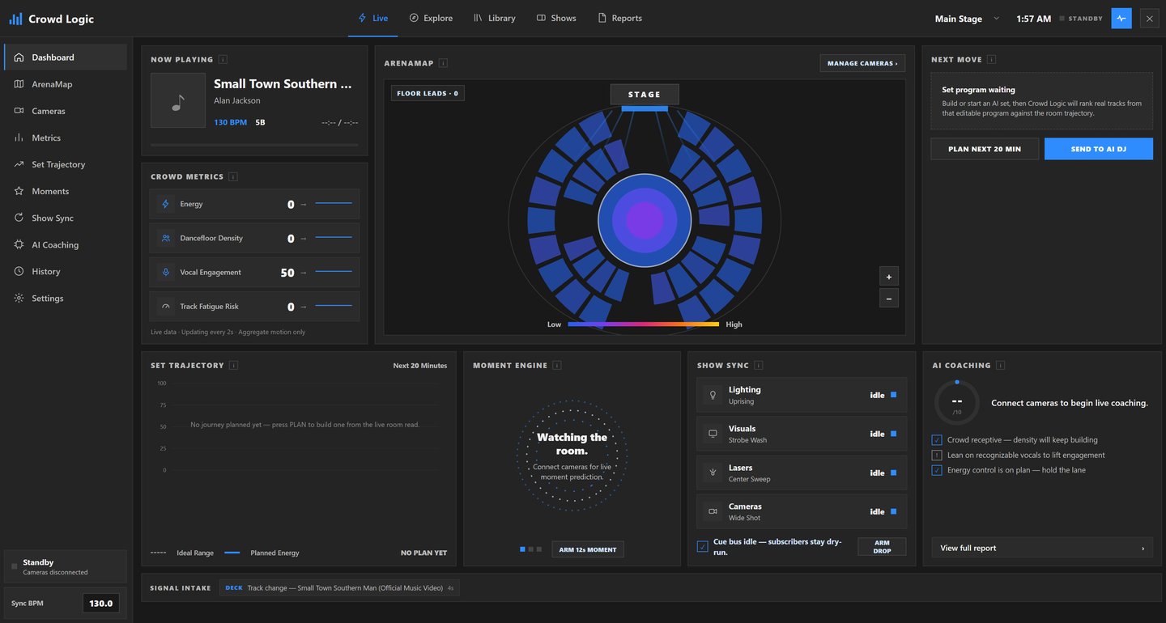The height and width of the screenshot is (623, 1166).
Task: Open View full report
Action: 1042,548
